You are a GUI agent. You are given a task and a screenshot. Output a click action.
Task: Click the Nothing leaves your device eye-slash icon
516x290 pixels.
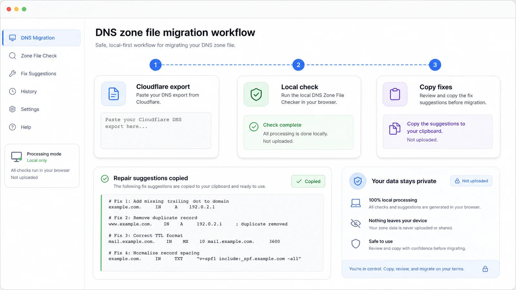click(x=356, y=223)
